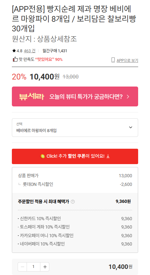Decrease quantity with minus button

[x=22, y=267]
